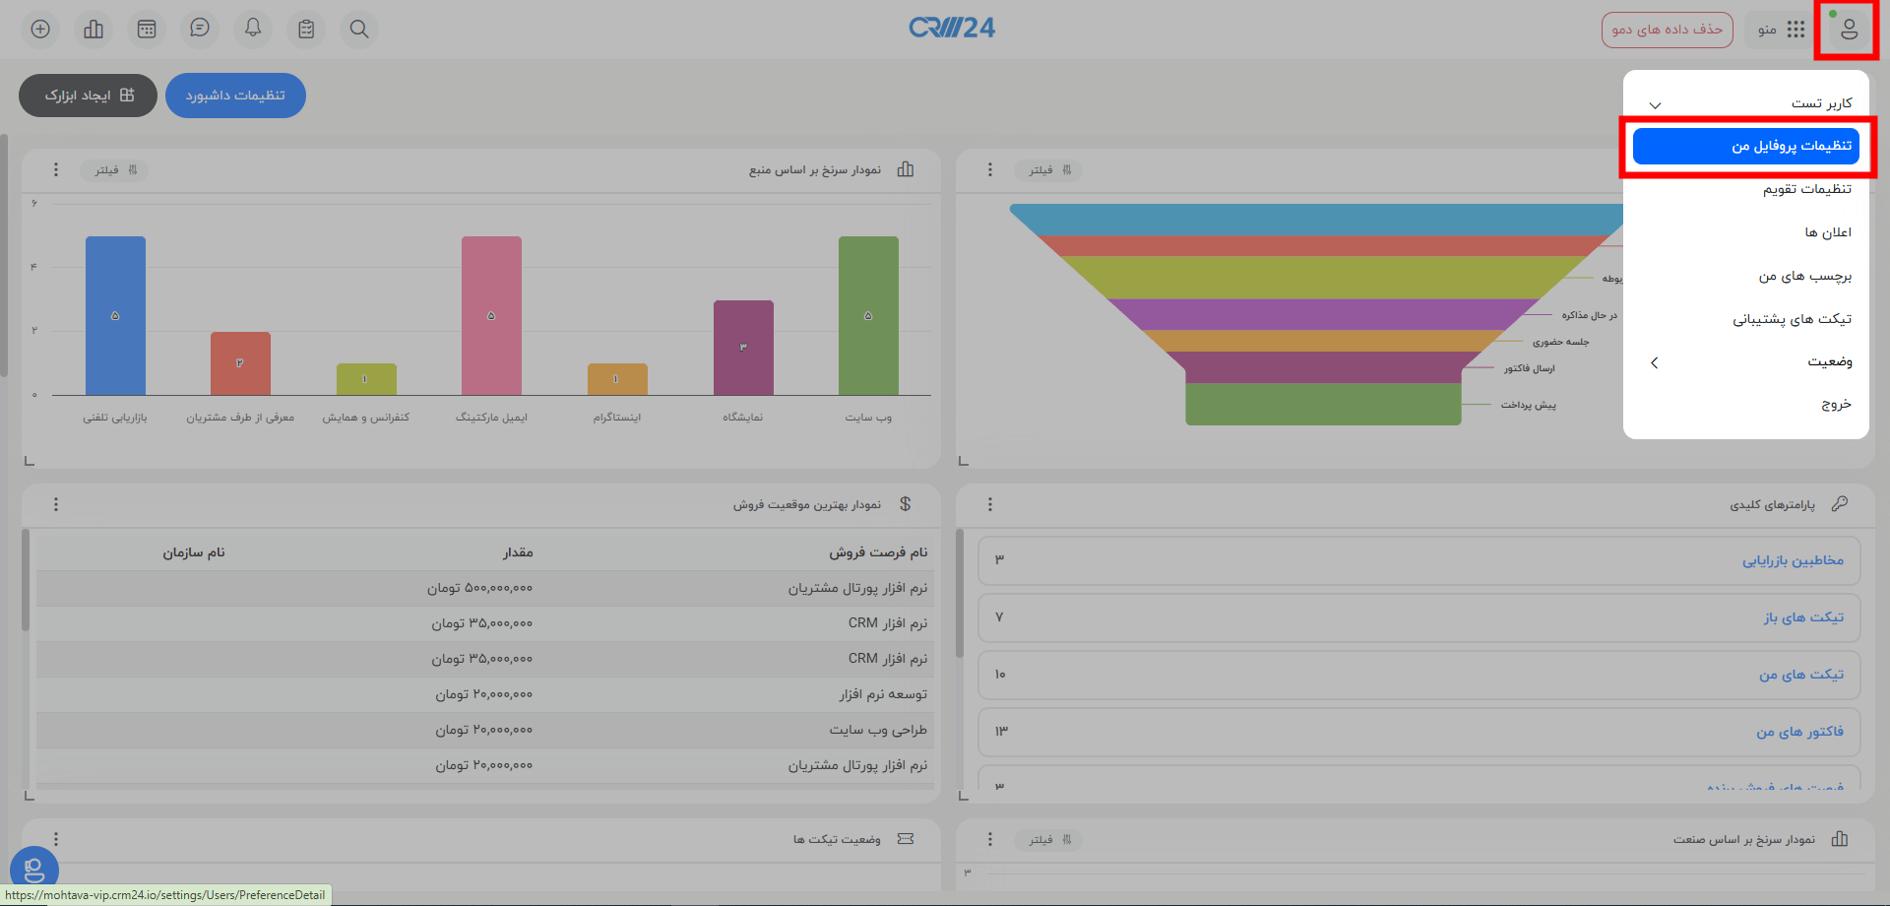
Task: Open the tasks clipboard icon
Action: 305,30
